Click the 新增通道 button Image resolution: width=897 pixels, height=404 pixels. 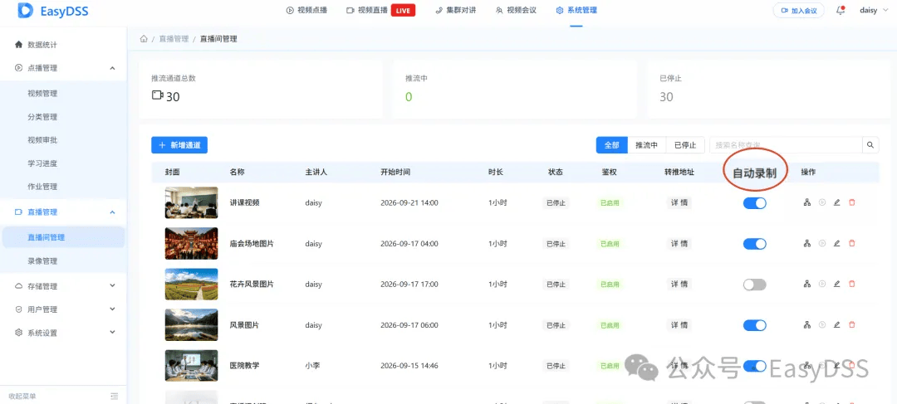tap(179, 145)
